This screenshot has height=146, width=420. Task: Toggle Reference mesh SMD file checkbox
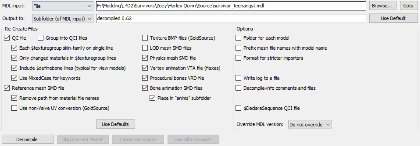(7, 88)
